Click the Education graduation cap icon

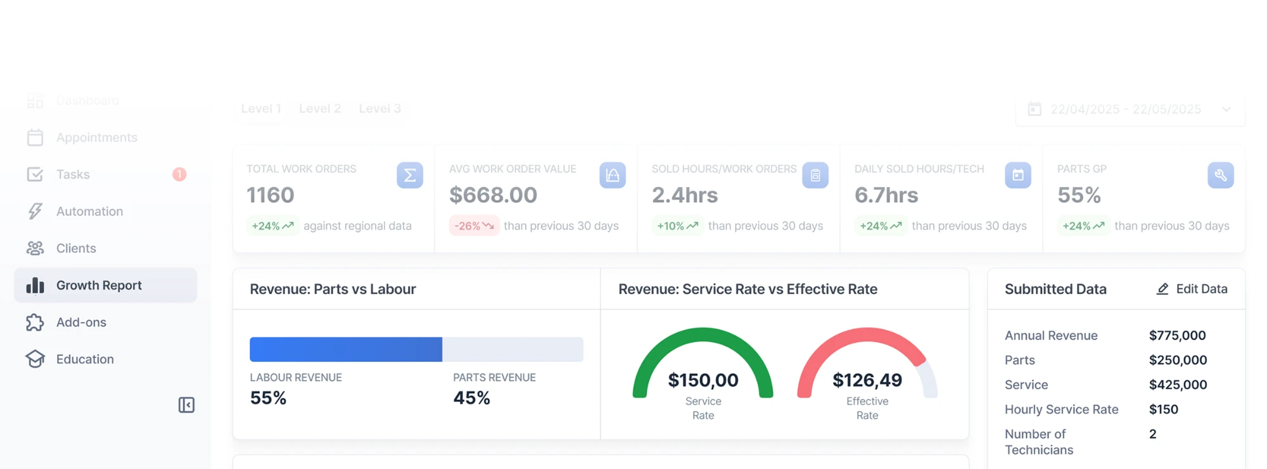pos(35,359)
